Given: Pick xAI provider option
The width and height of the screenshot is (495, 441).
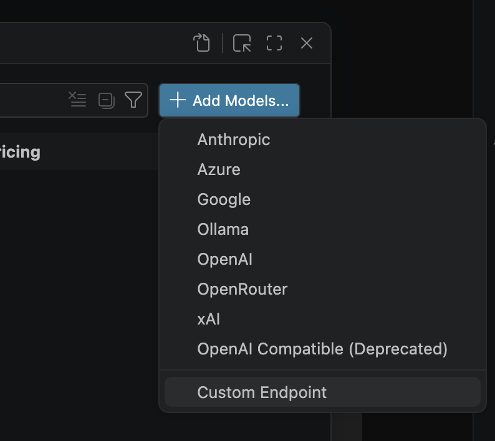Looking at the screenshot, I should 322,319.
